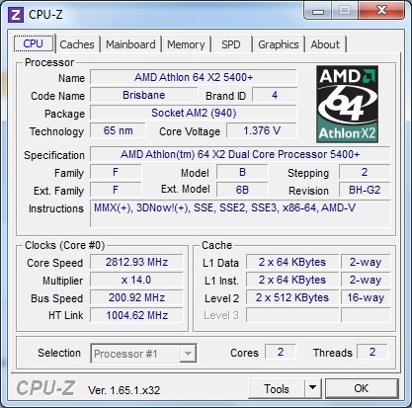Click the L1 Inst. associativity 2-way
The height and width of the screenshot is (408, 412).
click(x=366, y=280)
